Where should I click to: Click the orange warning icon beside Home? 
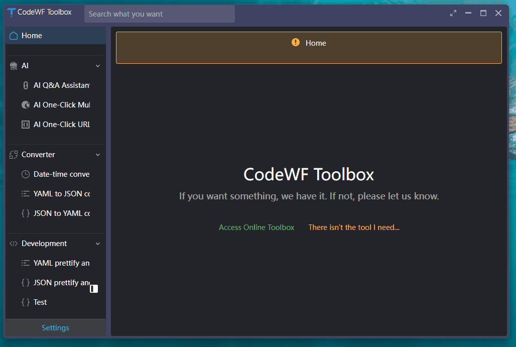[x=296, y=43]
